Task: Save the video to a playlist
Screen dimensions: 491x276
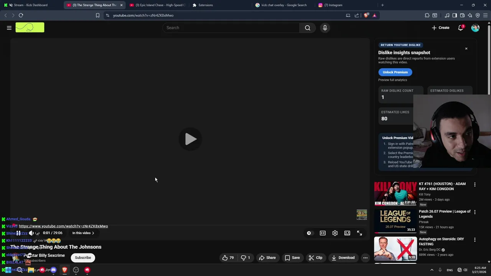Action: click(x=292, y=258)
